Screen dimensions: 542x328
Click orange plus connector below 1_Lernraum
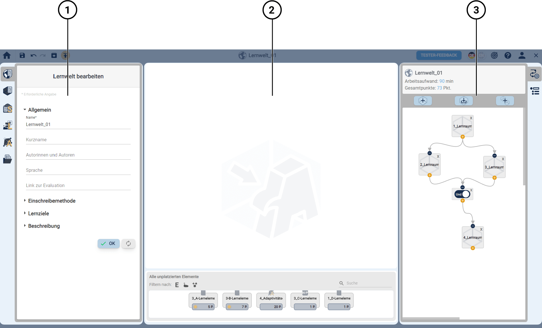pyautogui.click(x=462, y=137)
